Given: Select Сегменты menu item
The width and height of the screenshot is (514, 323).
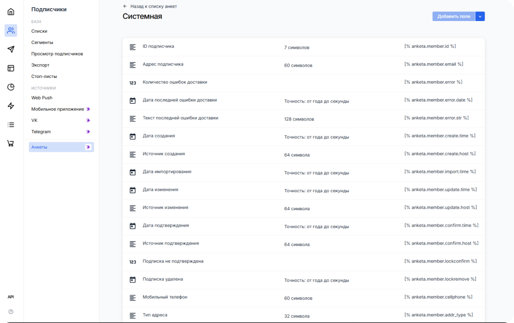Looking at the screenshot, I should tap(42, 43).
